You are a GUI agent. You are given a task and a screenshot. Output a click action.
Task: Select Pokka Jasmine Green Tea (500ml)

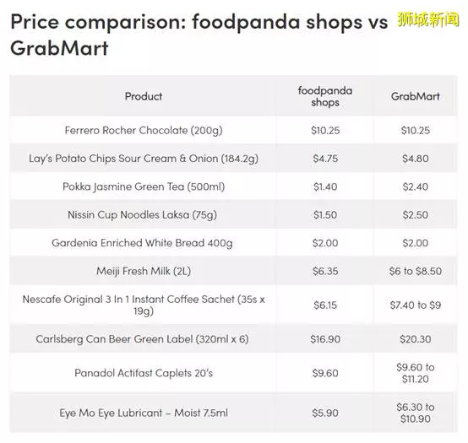[144, 187]
